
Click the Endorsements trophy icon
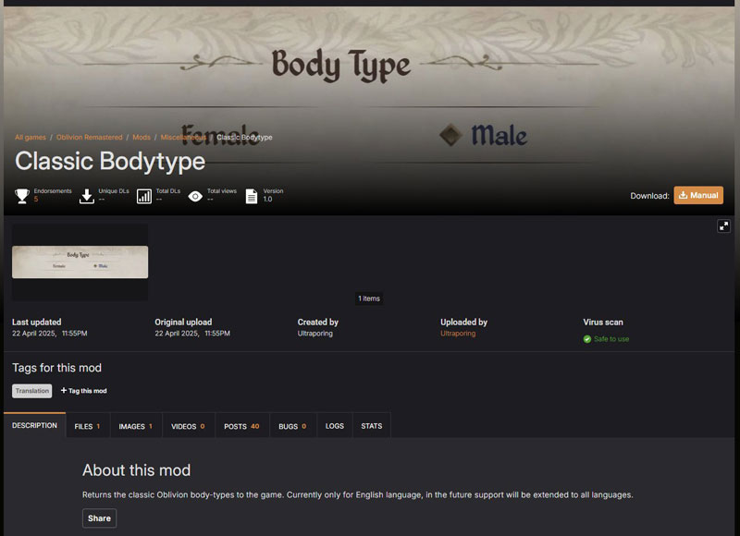[x=21, y=196]
